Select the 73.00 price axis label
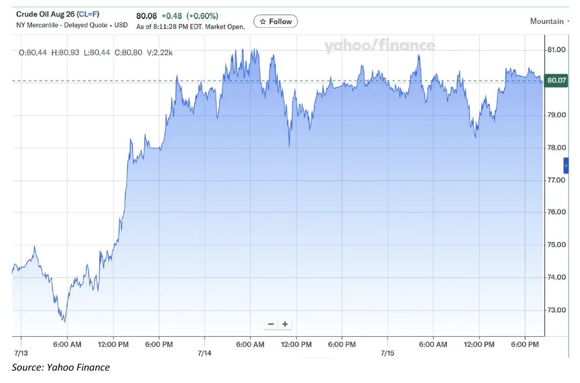 [556, 310]
